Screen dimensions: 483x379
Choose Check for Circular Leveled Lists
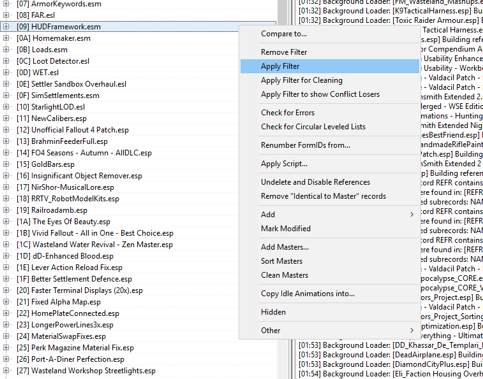tap(330, 126)
